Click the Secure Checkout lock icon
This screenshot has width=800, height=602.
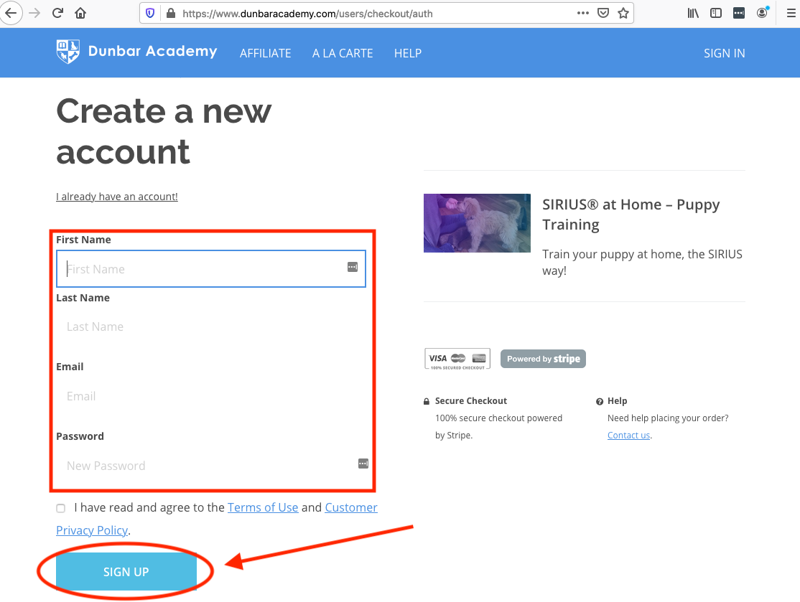point(427,402)
